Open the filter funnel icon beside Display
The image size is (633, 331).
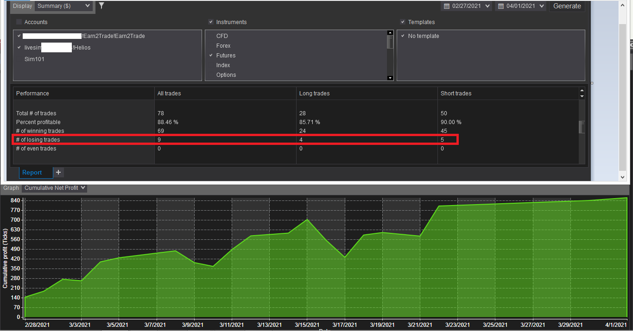pyautogui.click(x=101, y=6)
